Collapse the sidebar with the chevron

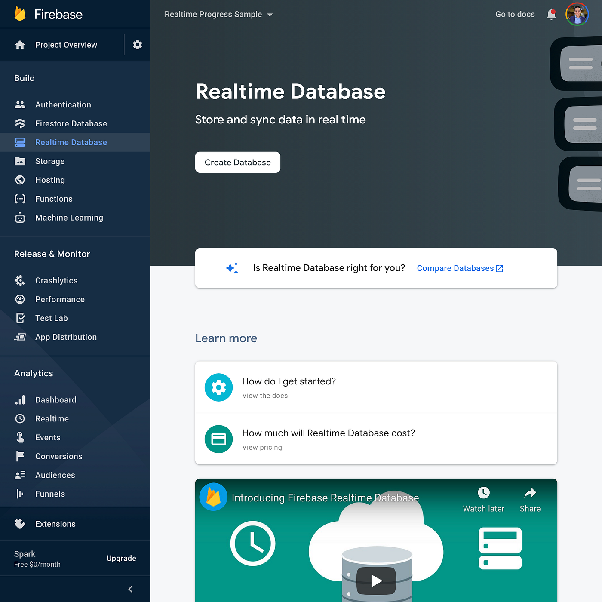click(130, 589)
